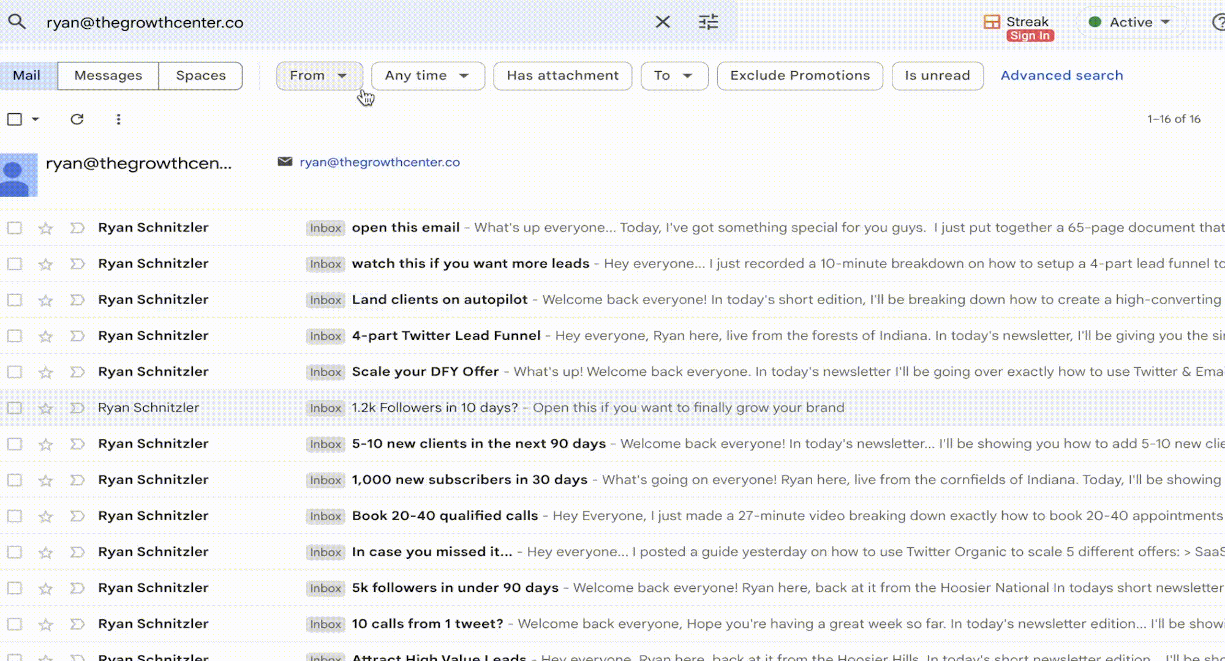
Task: Mark 'Land clients on autopilot' as important
Action: (x=77, y=300)
